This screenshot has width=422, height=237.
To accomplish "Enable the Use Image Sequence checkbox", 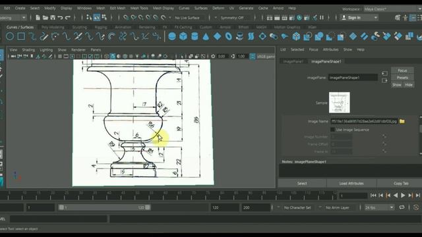I will [332, 130].
